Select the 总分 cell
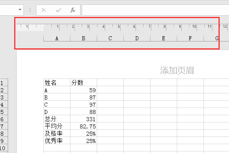 57,119
